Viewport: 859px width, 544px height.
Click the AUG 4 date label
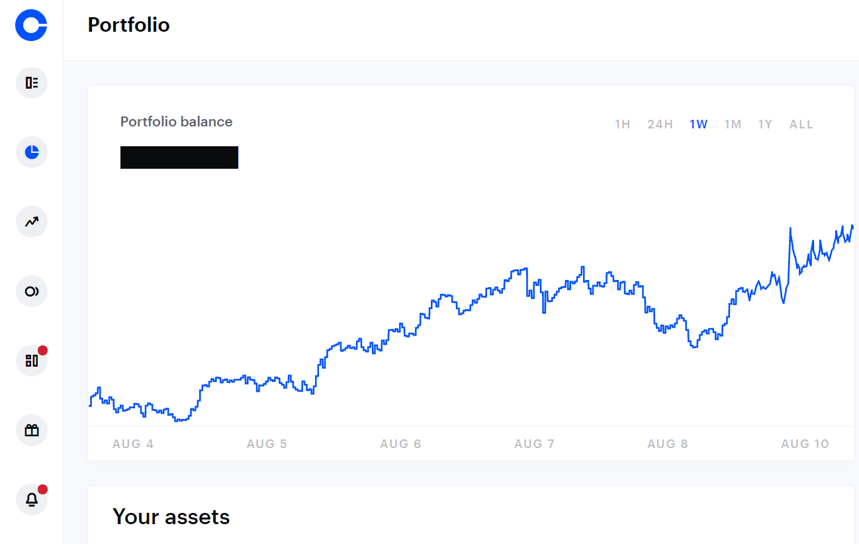click(133, 444)
